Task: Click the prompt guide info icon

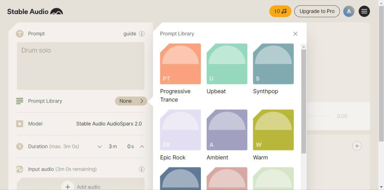Action: coord(142,34)
